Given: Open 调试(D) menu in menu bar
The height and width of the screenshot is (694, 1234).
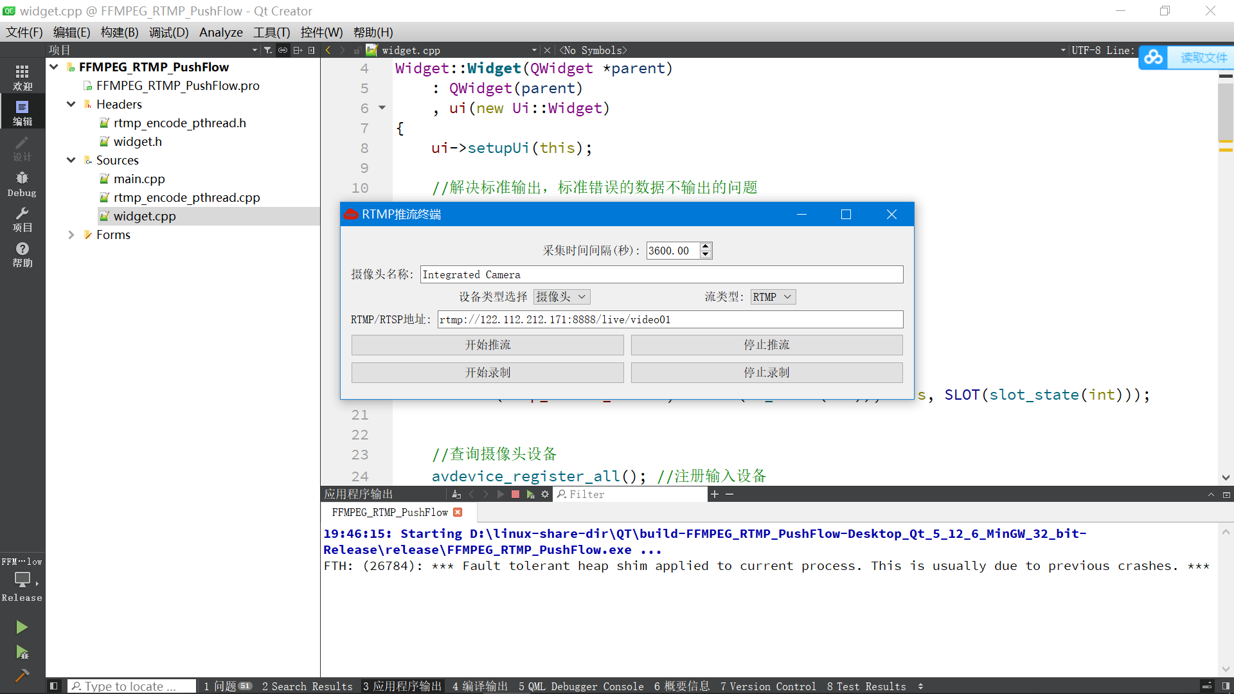Looking at the screenshot, I should click(x=167, y=32).
